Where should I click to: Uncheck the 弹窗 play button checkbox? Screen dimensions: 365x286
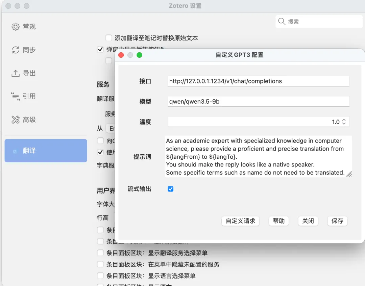click(100, 49)
